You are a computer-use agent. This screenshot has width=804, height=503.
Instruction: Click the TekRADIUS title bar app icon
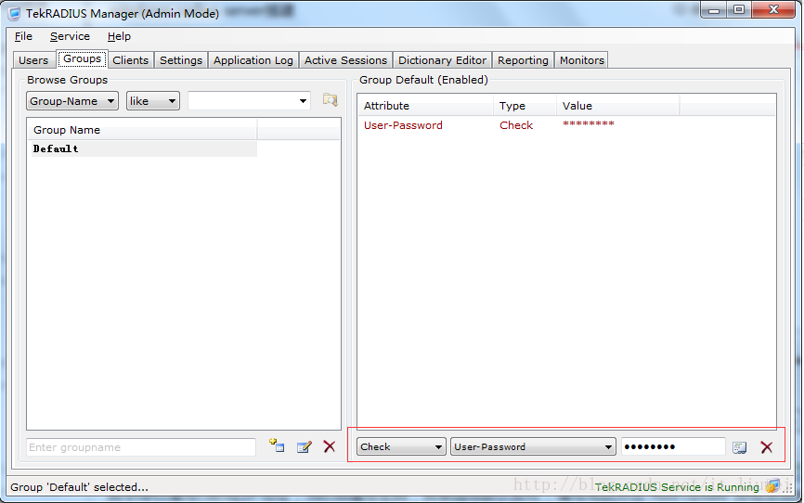point(14,14)
